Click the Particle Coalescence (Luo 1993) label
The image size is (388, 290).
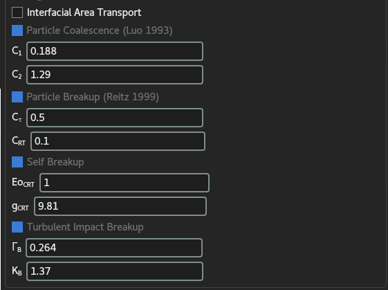pyautogui.click(x=100, y=30)
